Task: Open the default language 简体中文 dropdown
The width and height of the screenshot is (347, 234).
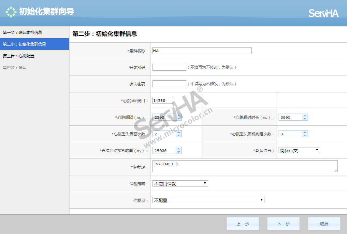Action: click(299, 150)
